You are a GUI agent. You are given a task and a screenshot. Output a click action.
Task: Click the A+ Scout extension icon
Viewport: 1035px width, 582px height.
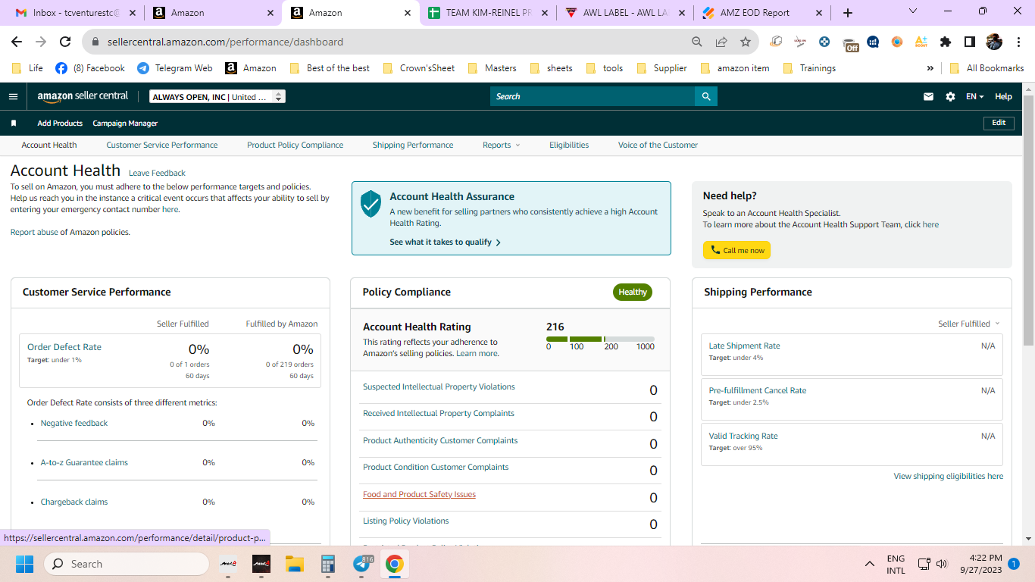(921, 42)
